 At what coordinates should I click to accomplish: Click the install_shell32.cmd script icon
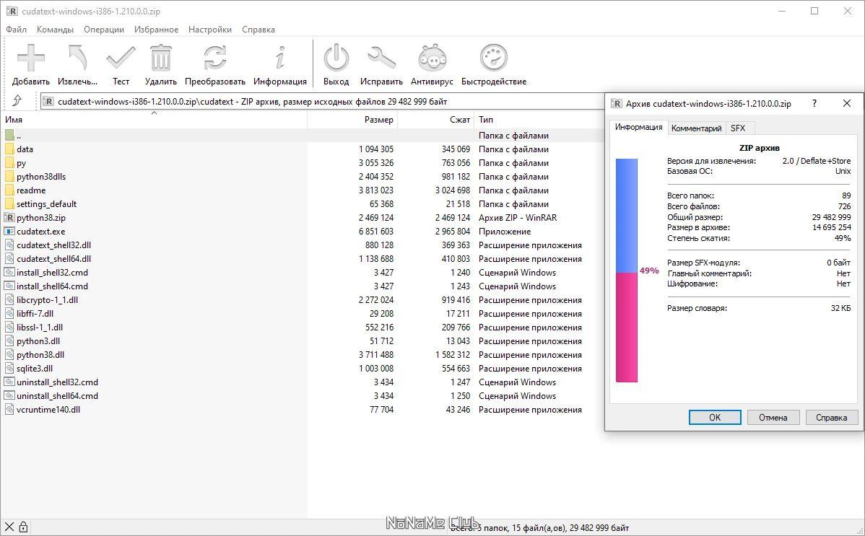(x=9, y=273)
